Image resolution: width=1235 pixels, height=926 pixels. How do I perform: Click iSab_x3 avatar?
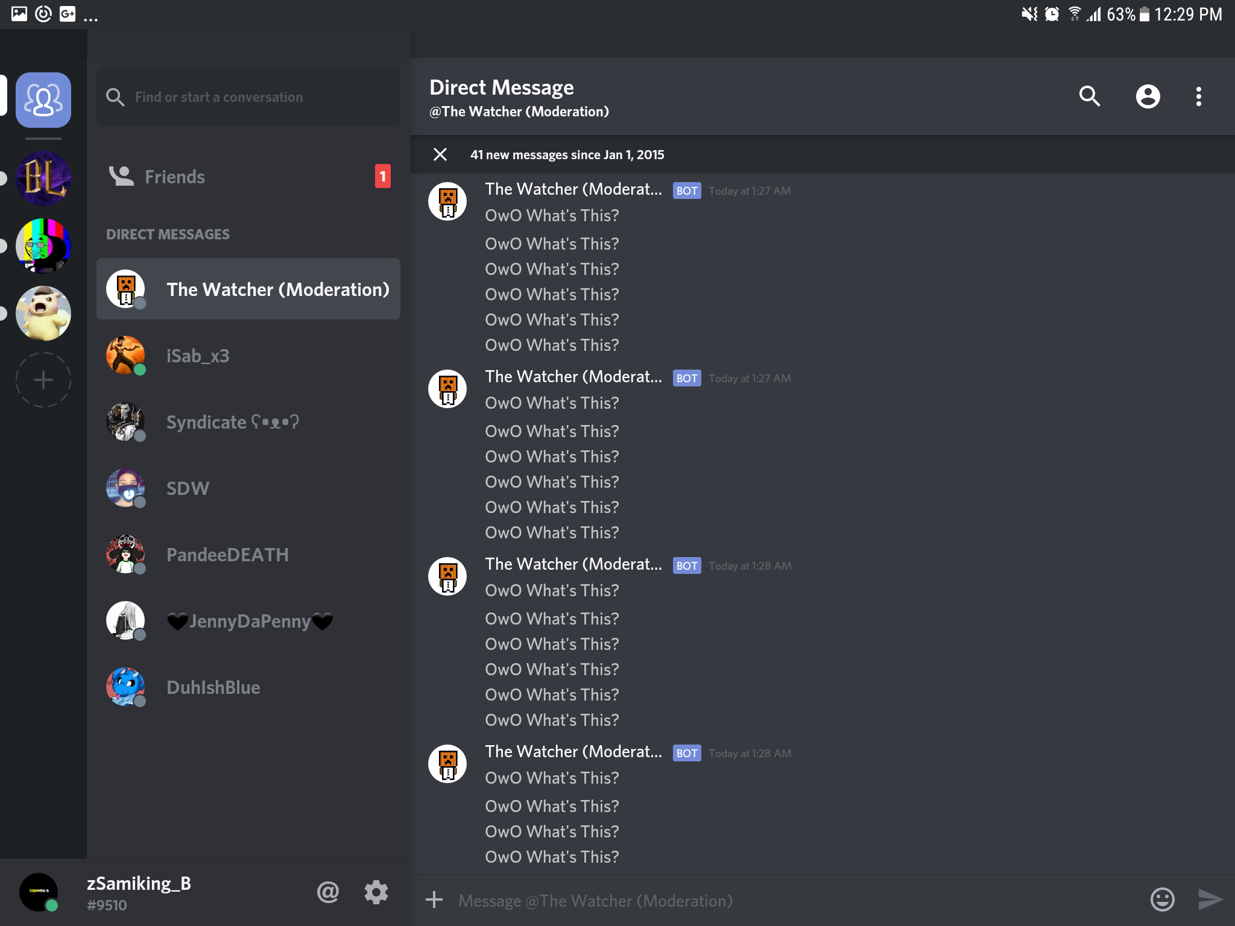pos(125,356)
